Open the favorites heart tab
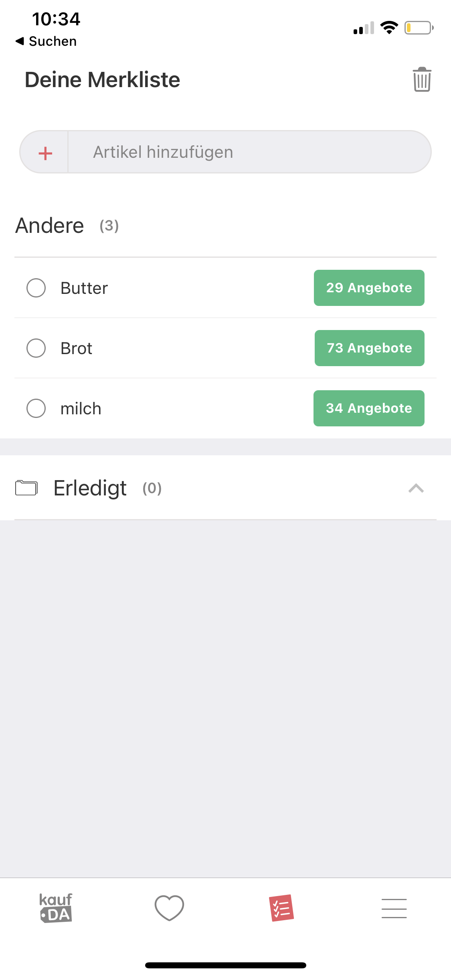The width and height of the screenshot is (451, 978). pyautogui.click(x=169, y=908)
